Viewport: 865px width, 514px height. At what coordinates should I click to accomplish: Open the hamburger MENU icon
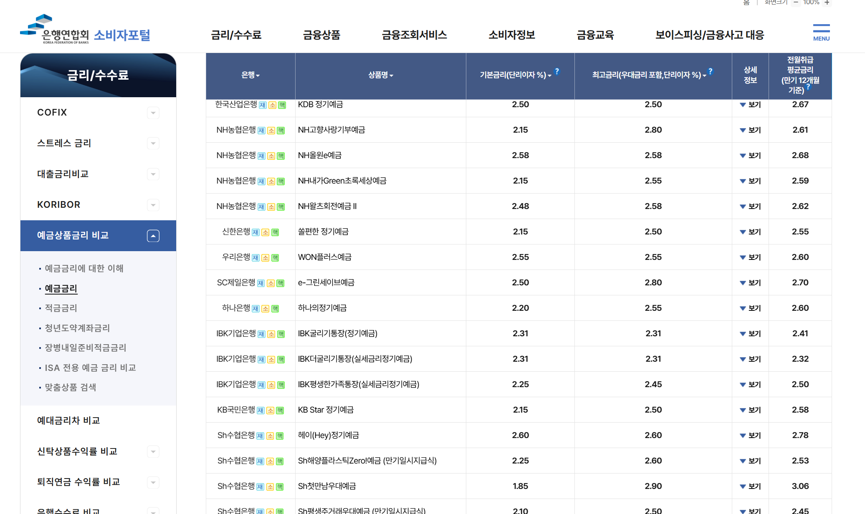821,32
